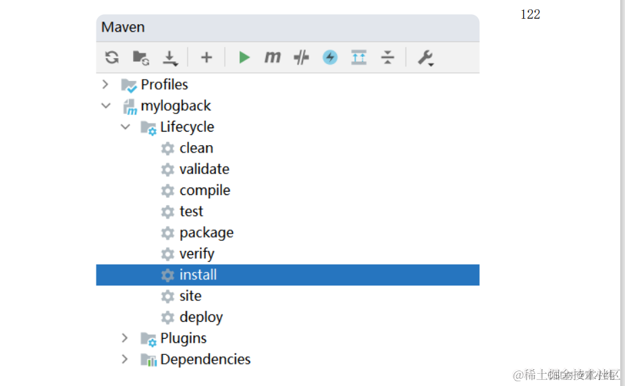
Task: Collapse all nodes in Maven tree
Action: 387,57
